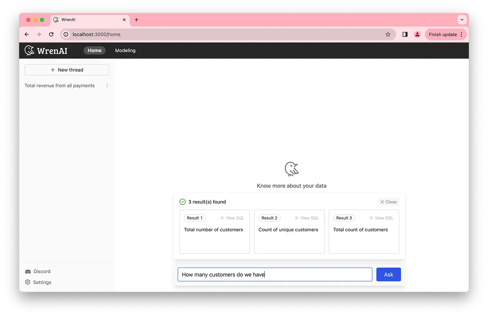
Task: Close the results found panel
Action: [388, 202]
